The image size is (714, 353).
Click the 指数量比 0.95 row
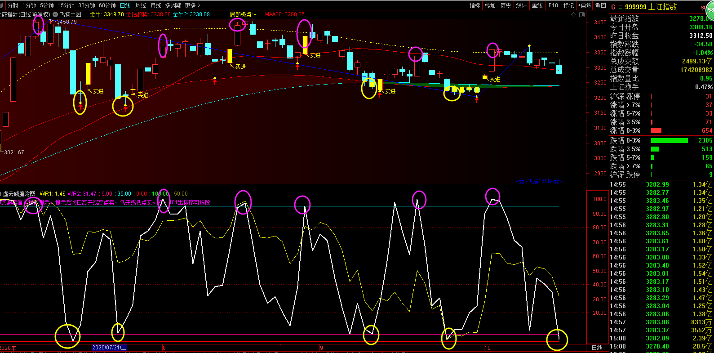click(661, 78)
